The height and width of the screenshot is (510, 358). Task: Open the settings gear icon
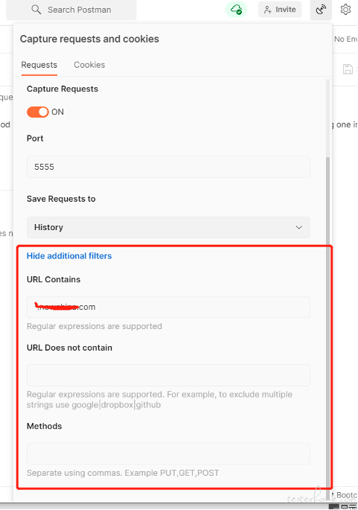tap(345, 10)
